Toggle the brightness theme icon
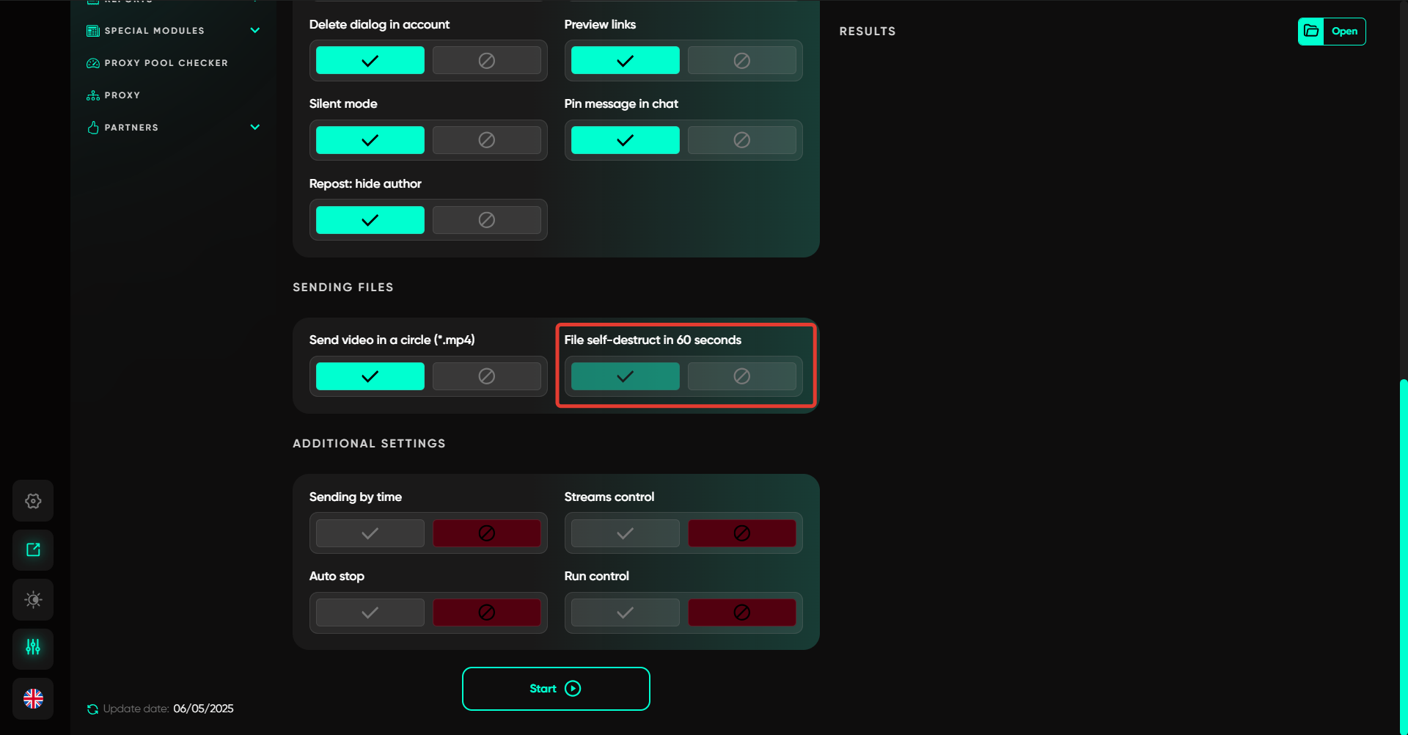This screenshot has width=1408, height=735. [x=33, y=600]
